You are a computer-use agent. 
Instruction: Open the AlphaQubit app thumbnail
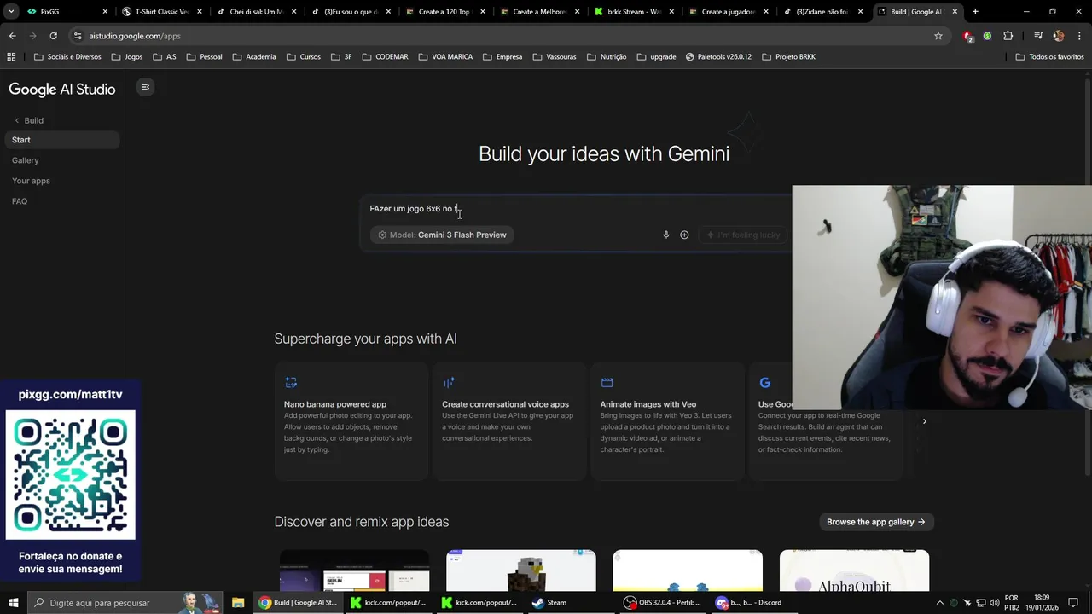(854, 571)
